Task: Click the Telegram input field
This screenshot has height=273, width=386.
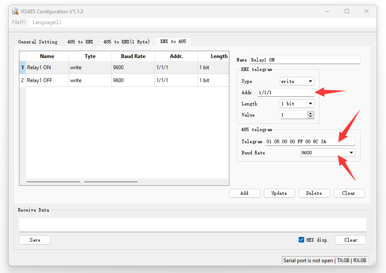Action: (310, 141)
